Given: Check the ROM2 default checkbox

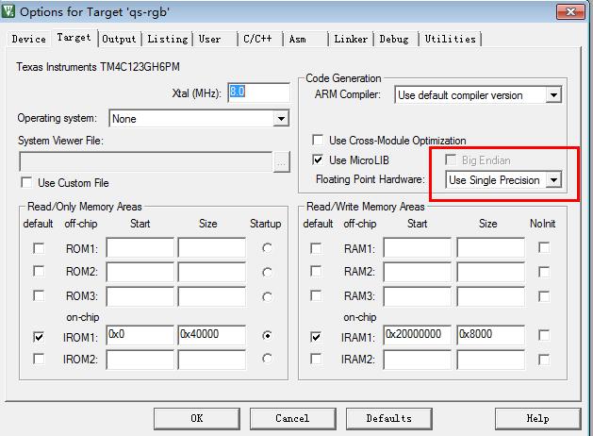Looking at the screenshot, I should pos(39,271).
